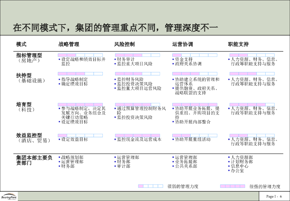Select the rating bar beside 战略管理 for 指标管理型

pos(80,55)
